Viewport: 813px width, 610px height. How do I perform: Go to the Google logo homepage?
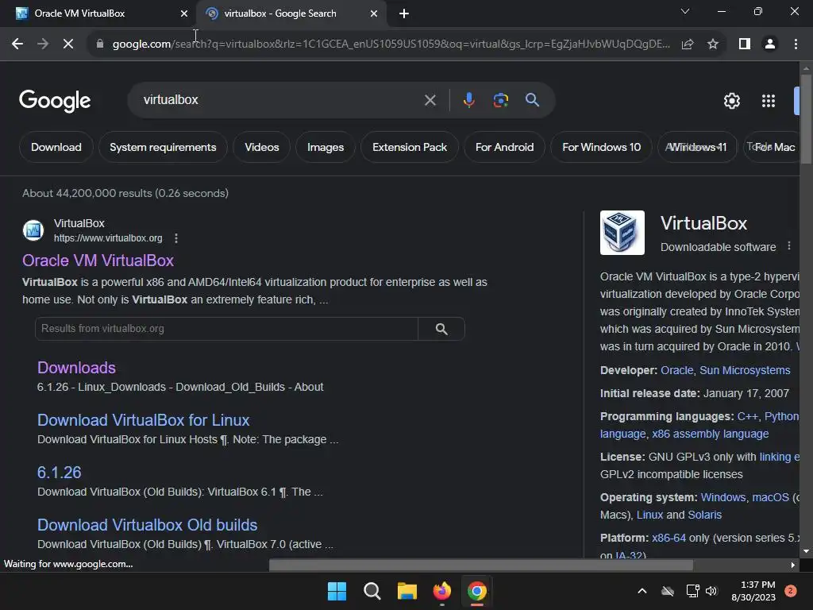pos(55,101)
